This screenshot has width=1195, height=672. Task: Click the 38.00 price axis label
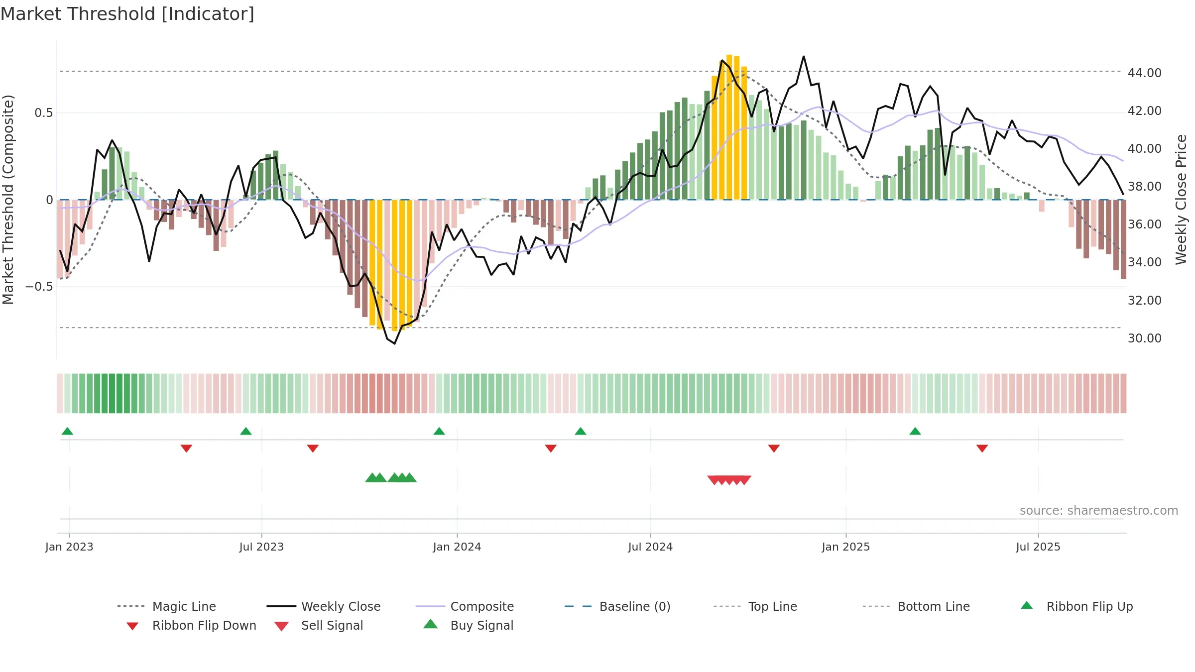pyautogui.click(x=1145, y=186)
